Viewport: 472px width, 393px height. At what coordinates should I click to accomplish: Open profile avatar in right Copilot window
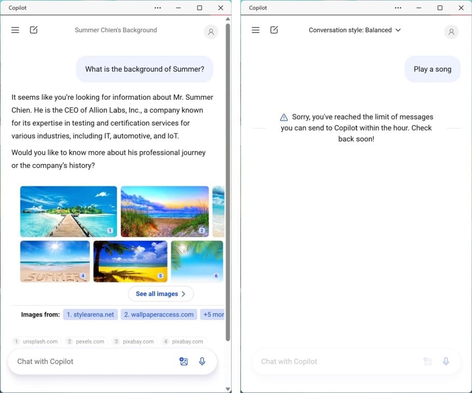coord(451,32)
